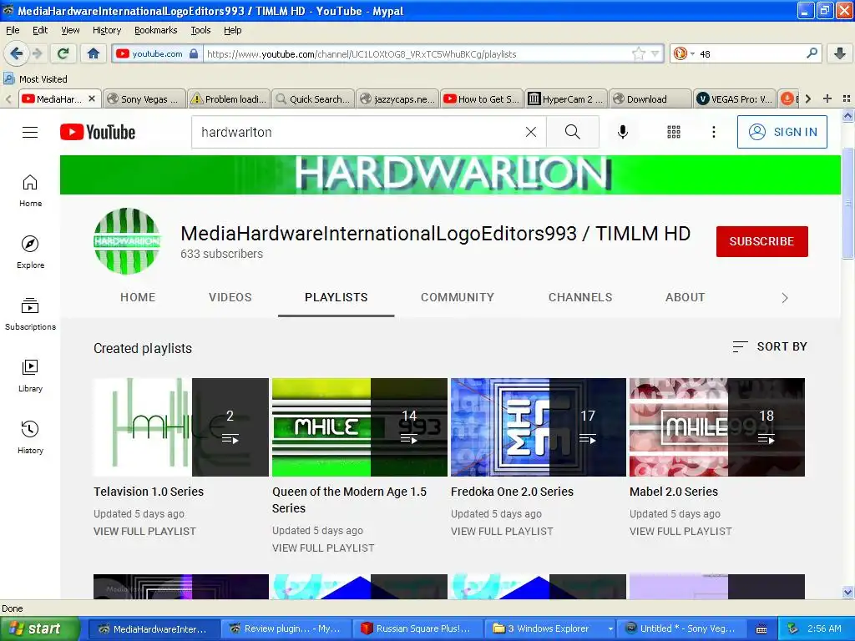View full playlist for Telavision 1.0 Series
The image size is (855, 641).
[144, 532]
